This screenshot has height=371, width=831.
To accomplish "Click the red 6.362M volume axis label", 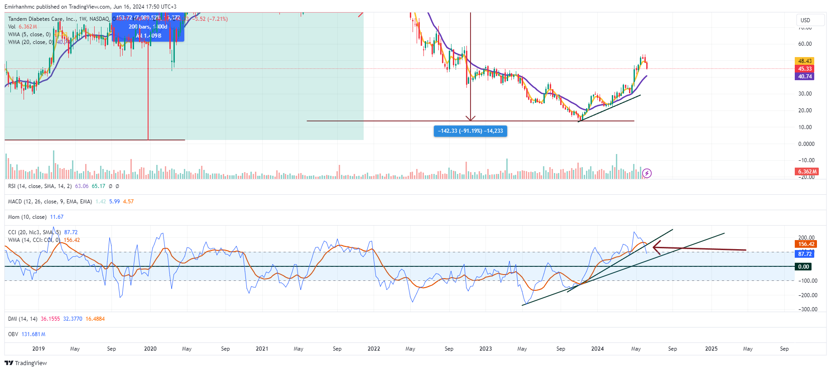I will pos(807,172).
